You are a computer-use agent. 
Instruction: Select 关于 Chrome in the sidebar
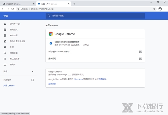9,86
